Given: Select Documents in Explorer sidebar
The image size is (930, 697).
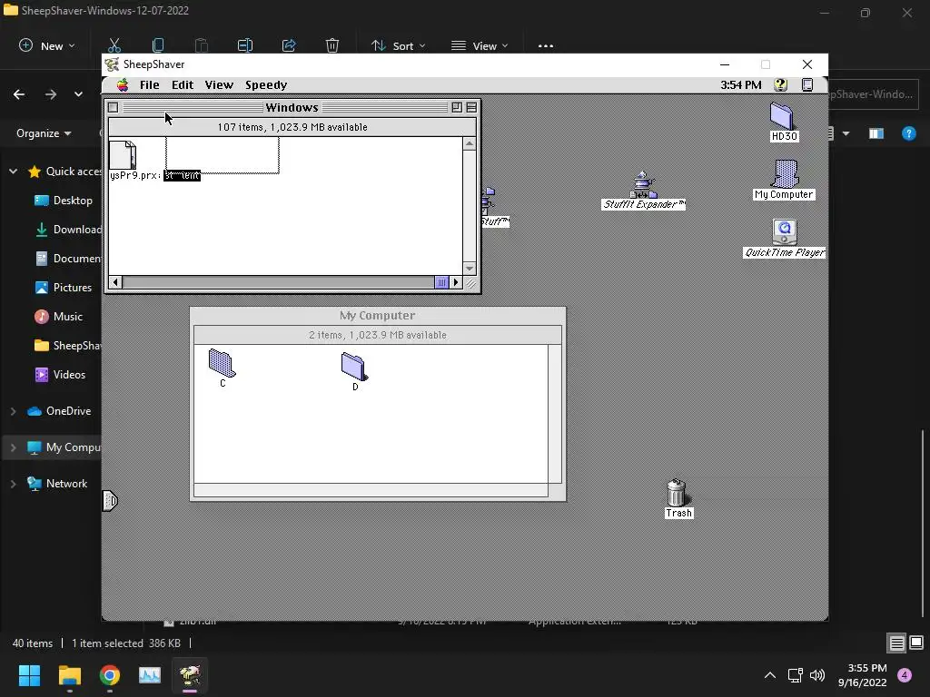Looking at the screenshot, I should 67,259.
